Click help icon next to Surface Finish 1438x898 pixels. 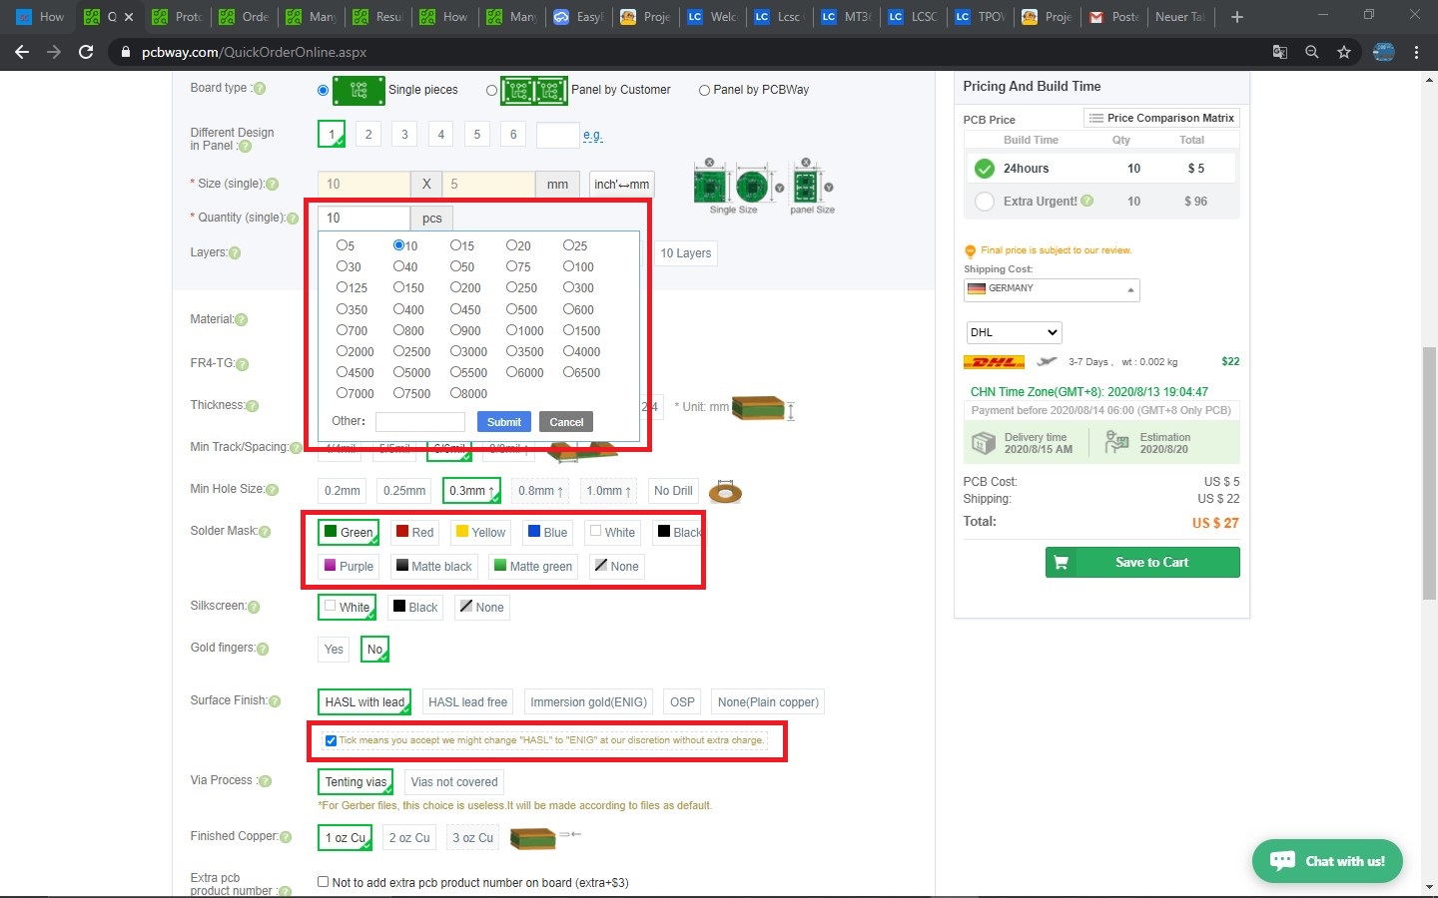click(275, 701)
